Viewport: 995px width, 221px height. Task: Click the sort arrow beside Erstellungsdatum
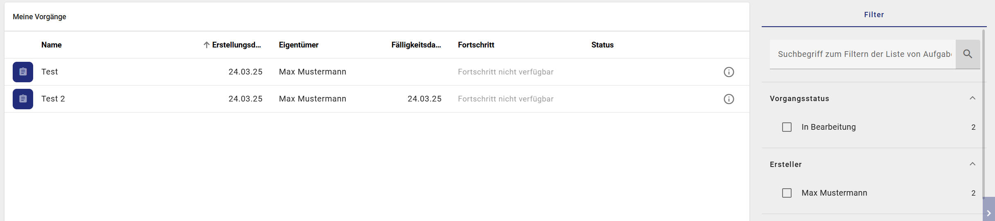tap(207, 45)
